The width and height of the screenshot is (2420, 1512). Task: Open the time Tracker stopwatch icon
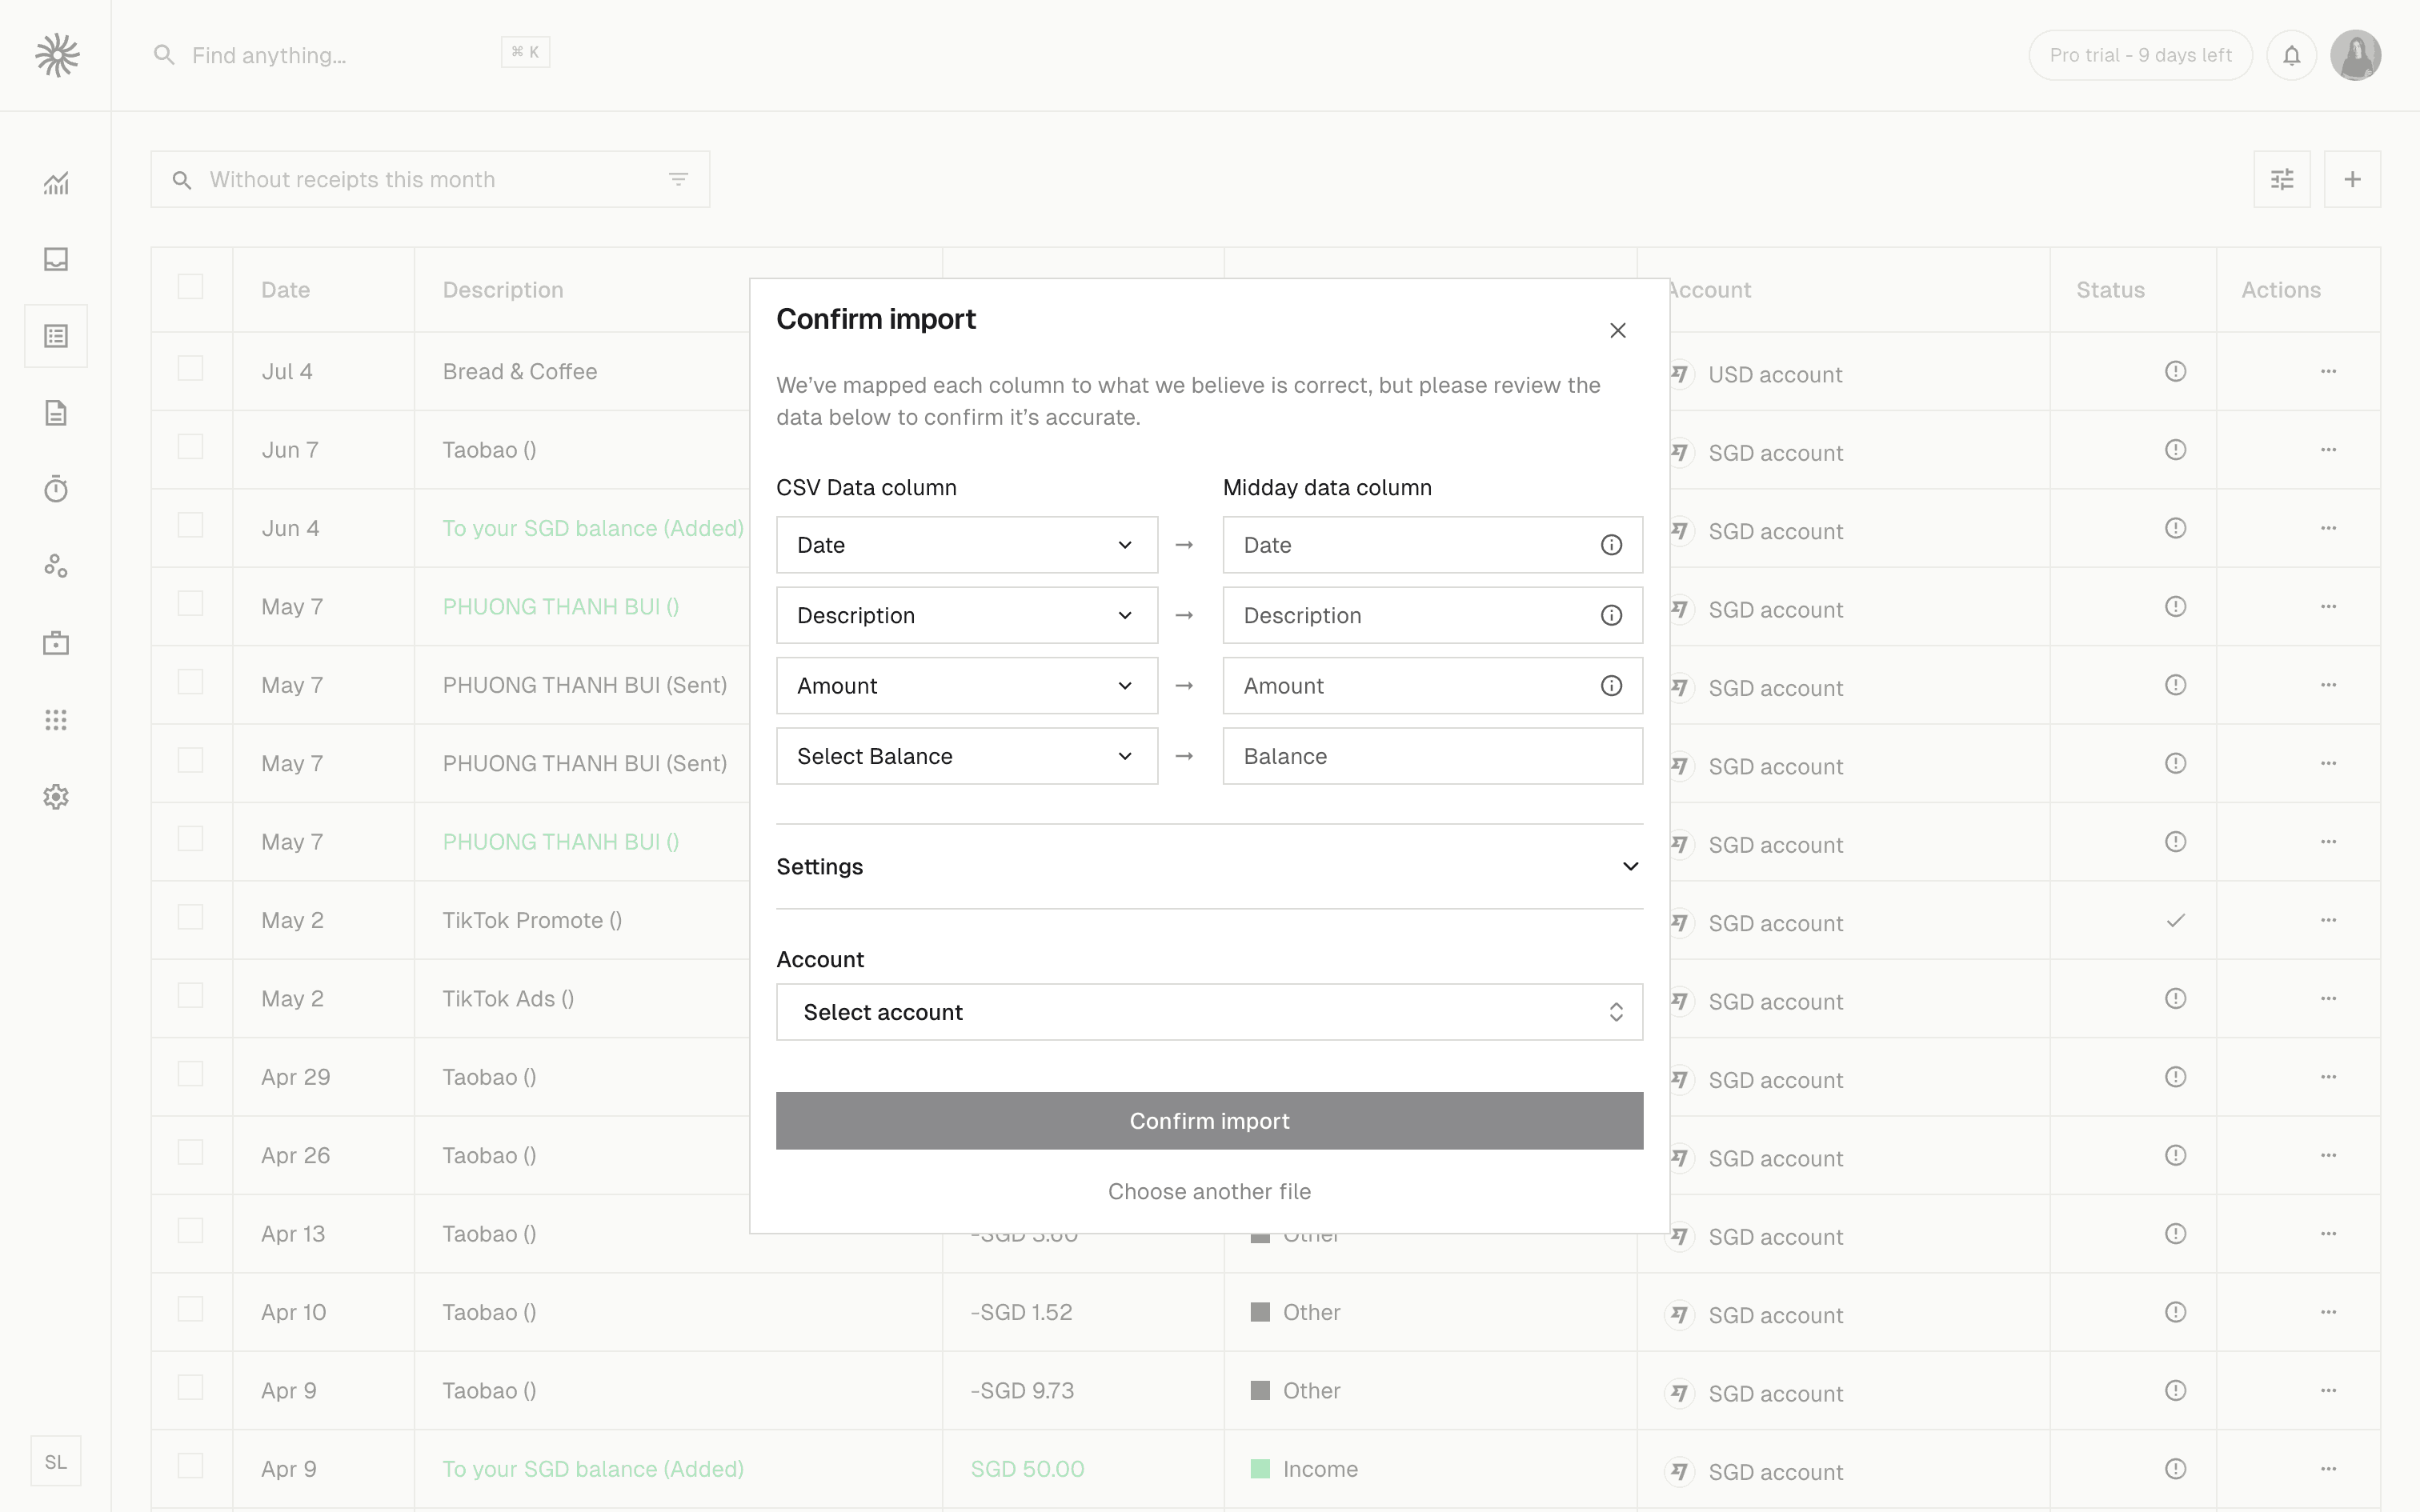point(56,489)
